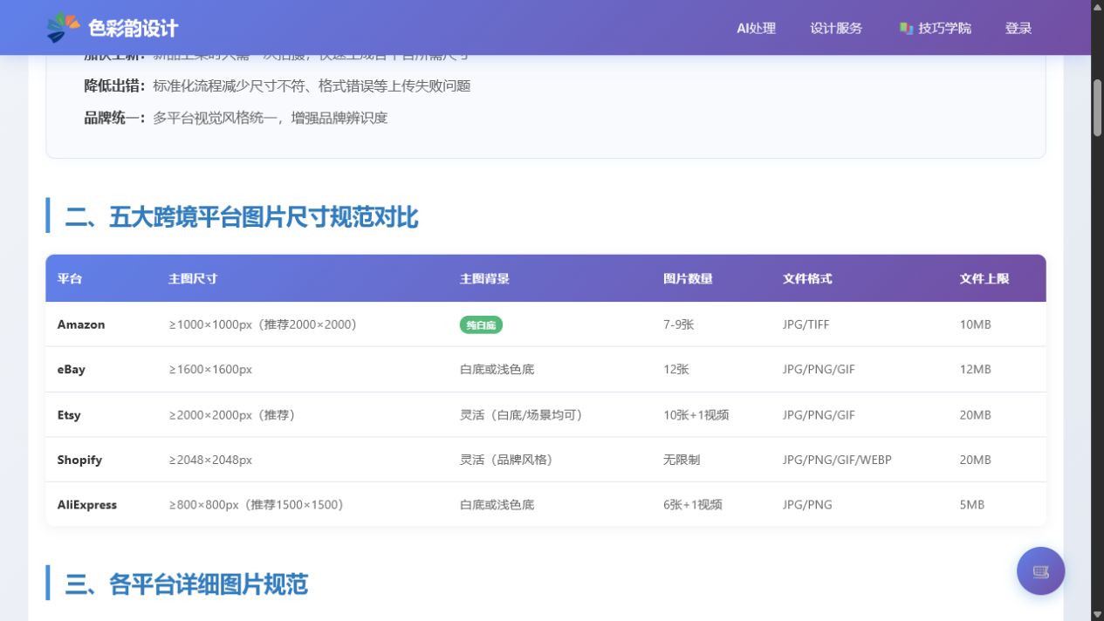Open the AI处理 menu
Viewport: 1104px width, 621px height.
pyautogui.click(x=756, y=28)
